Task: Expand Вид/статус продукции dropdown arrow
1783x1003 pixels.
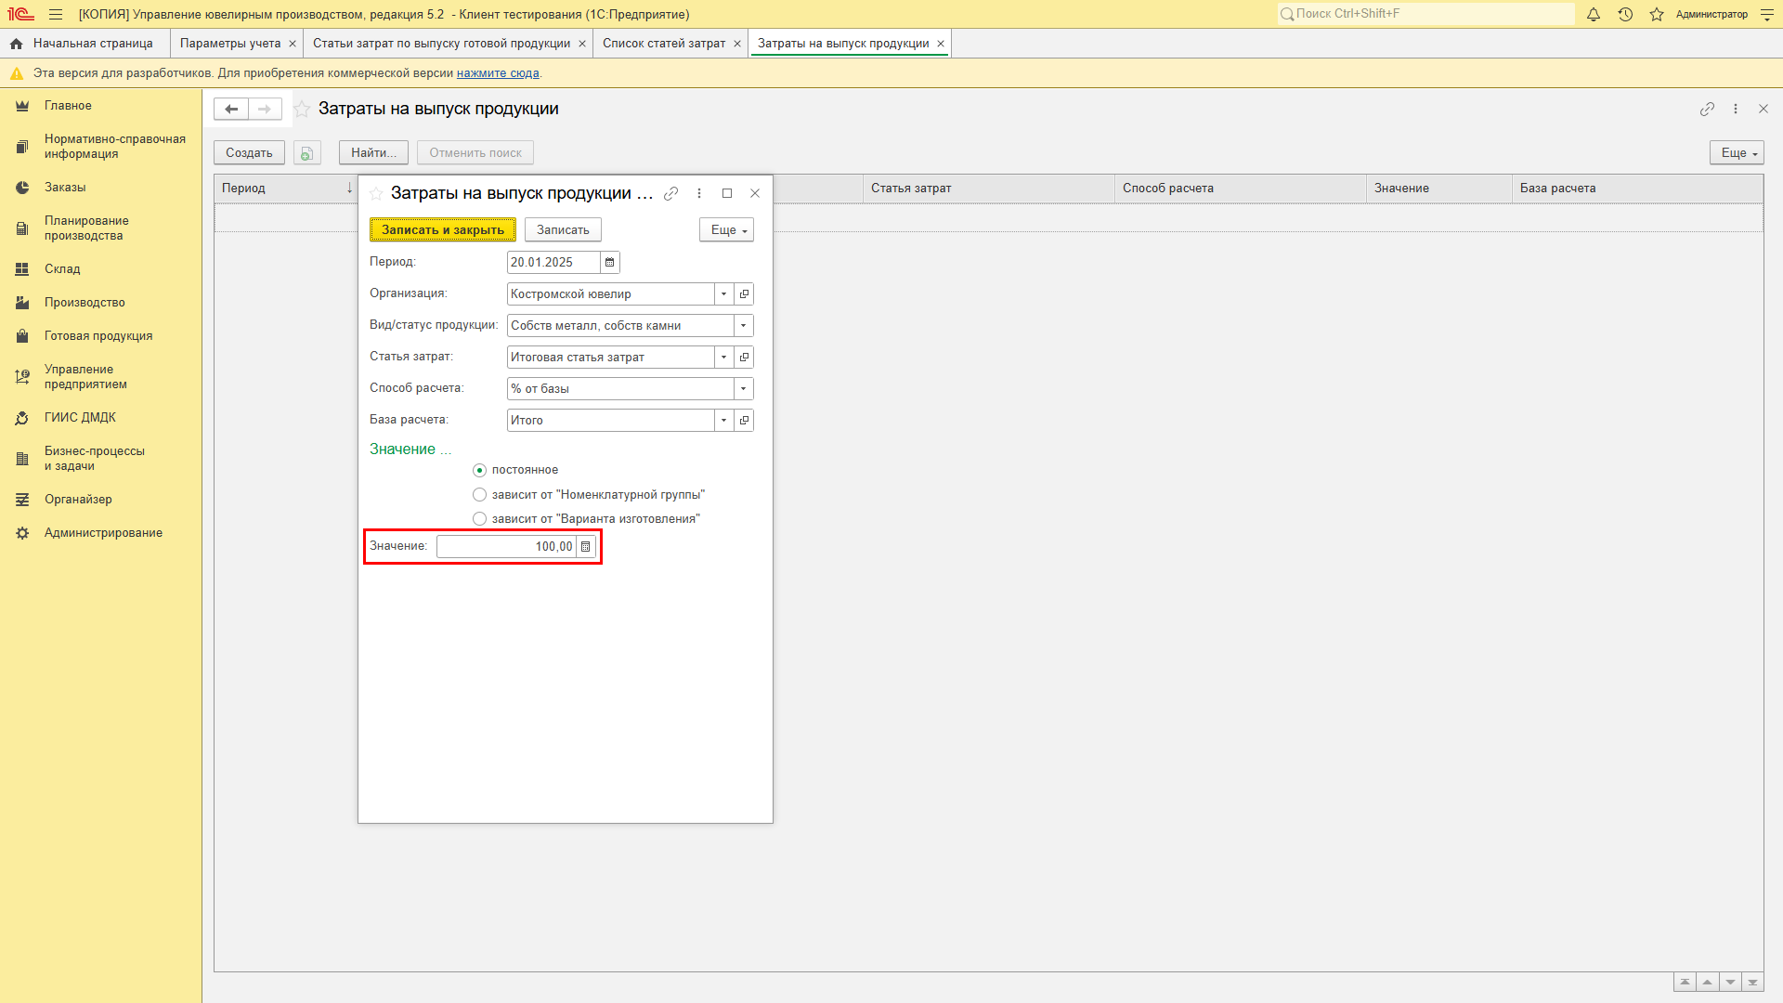Action: pos(744,326)
